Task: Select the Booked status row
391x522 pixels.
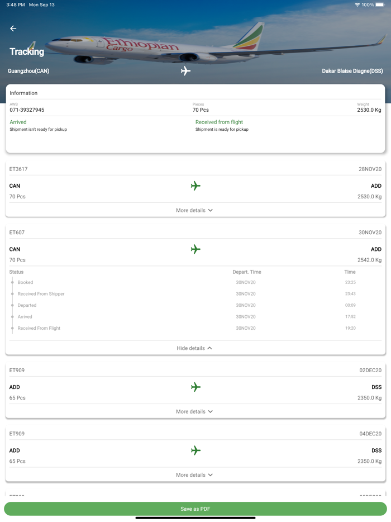Action: (195, 282)
